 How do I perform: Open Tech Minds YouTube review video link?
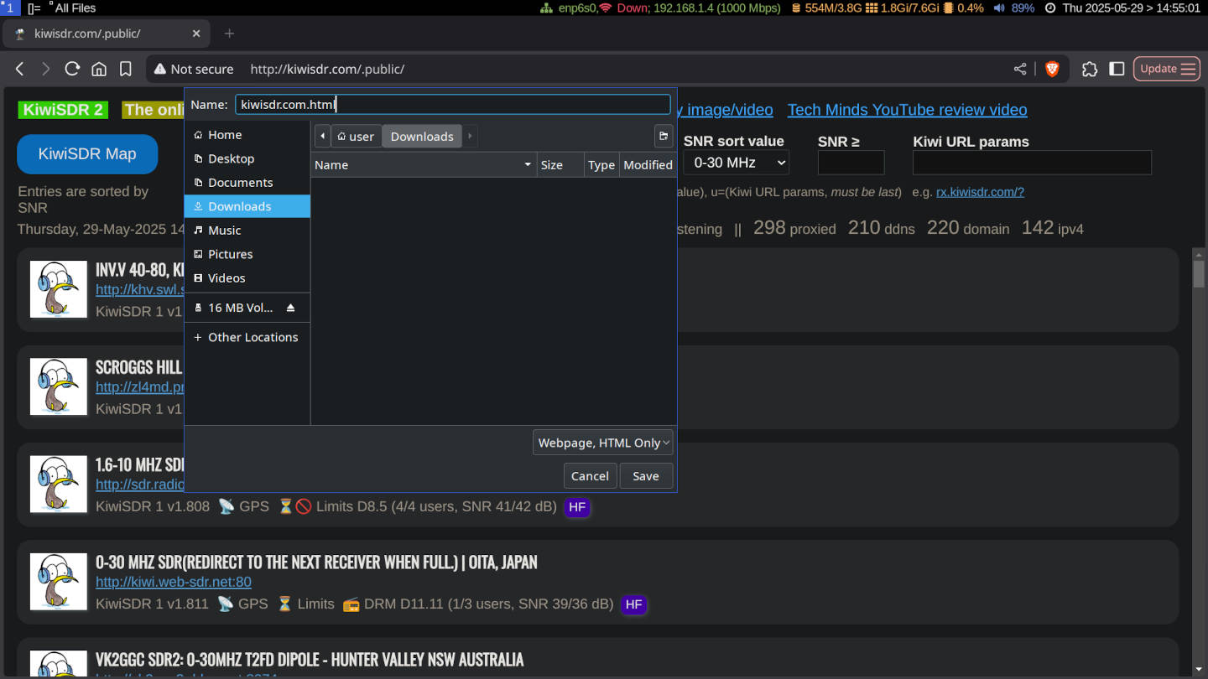pos(907,110)
